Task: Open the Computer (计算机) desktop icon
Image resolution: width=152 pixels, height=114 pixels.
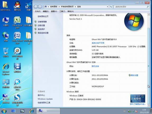Action: (x=6, y=21)
